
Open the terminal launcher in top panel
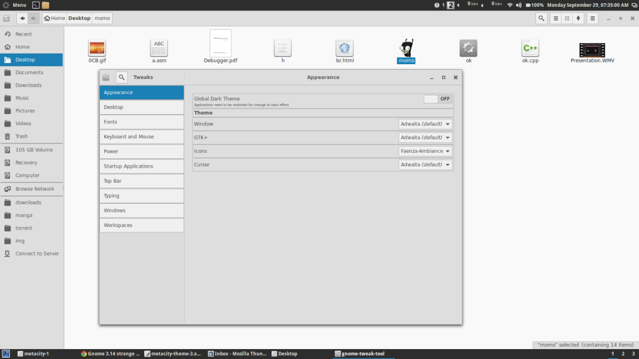point(36,5)
